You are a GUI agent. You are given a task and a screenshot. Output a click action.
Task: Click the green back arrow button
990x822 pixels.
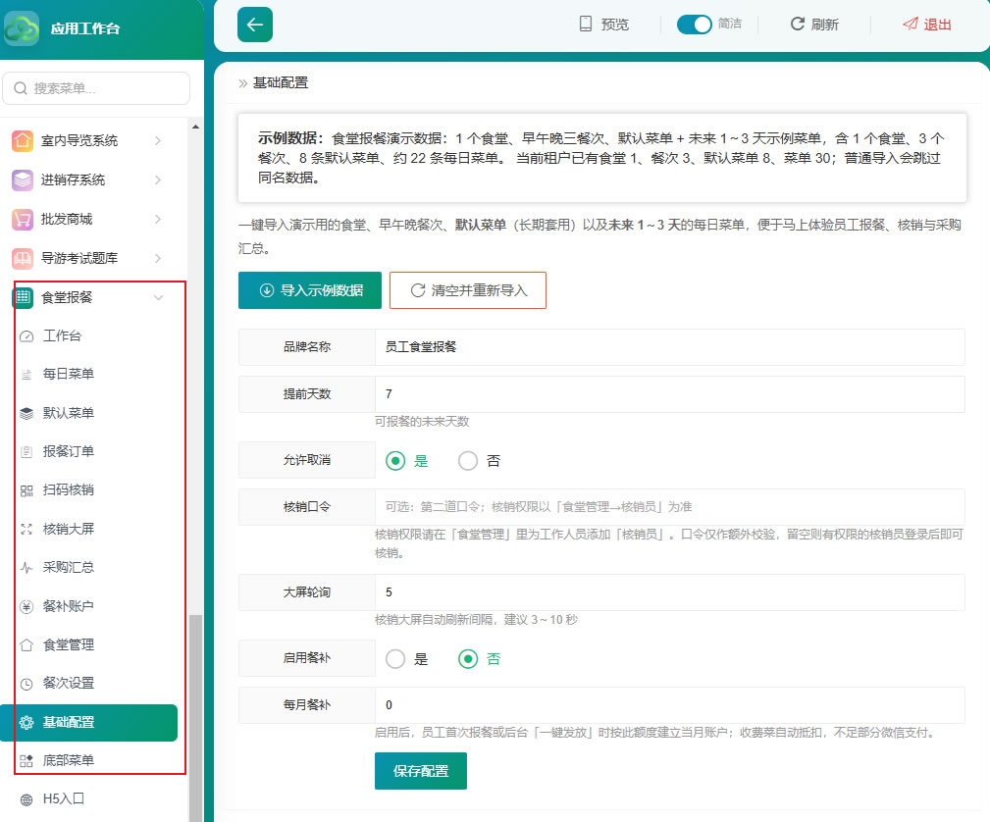pyautogui.click(x=254, y=25)
